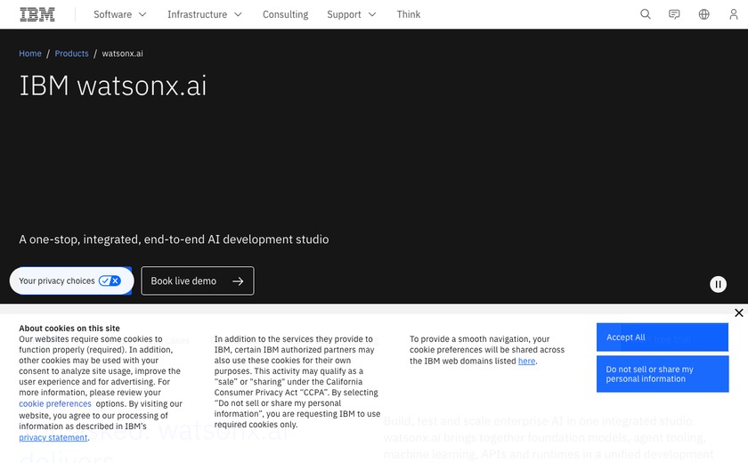This screenshot has width=748, height=463.
Task: Click the watsonx.ai breadcrumb text
Action: pos(122,53)
